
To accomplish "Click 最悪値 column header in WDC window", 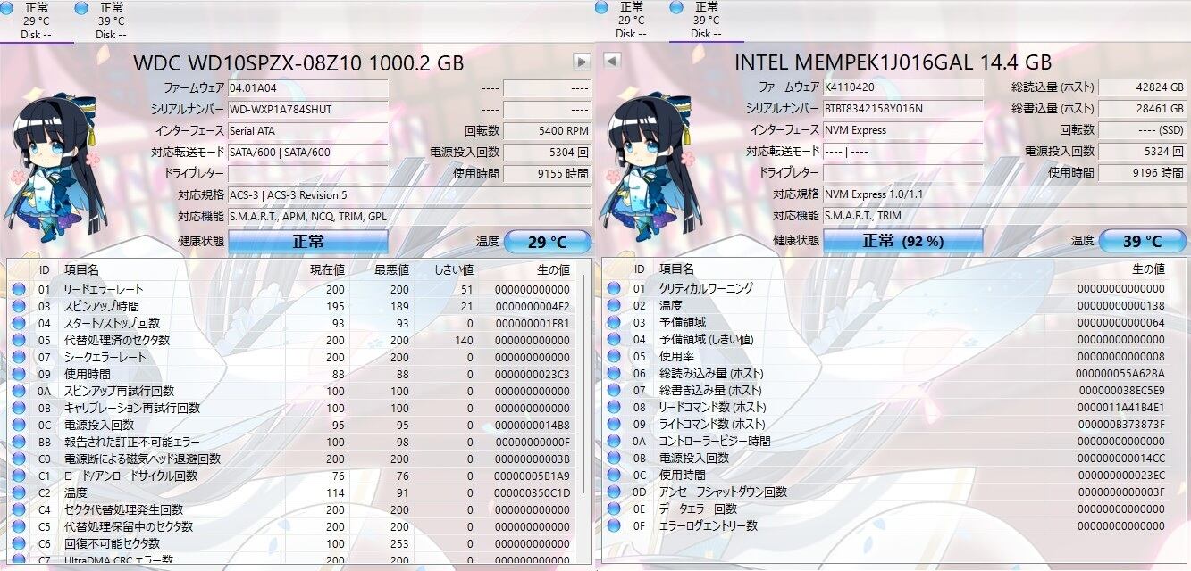I will tap(391, 269).
